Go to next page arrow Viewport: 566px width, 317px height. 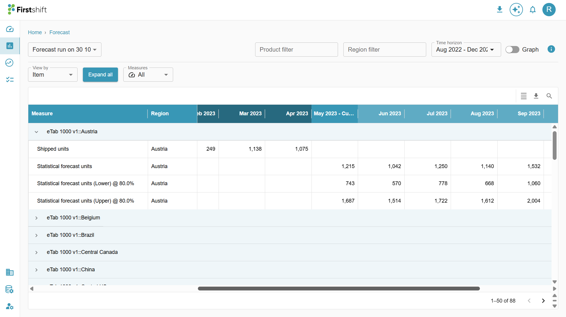tap(543, 301)
